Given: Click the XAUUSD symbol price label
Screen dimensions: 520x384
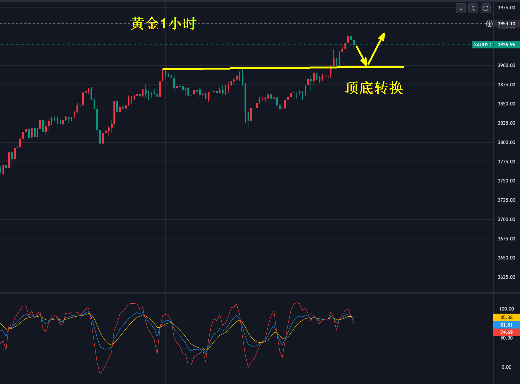Looking at the screenshot, I should click(x=482, y=45).
